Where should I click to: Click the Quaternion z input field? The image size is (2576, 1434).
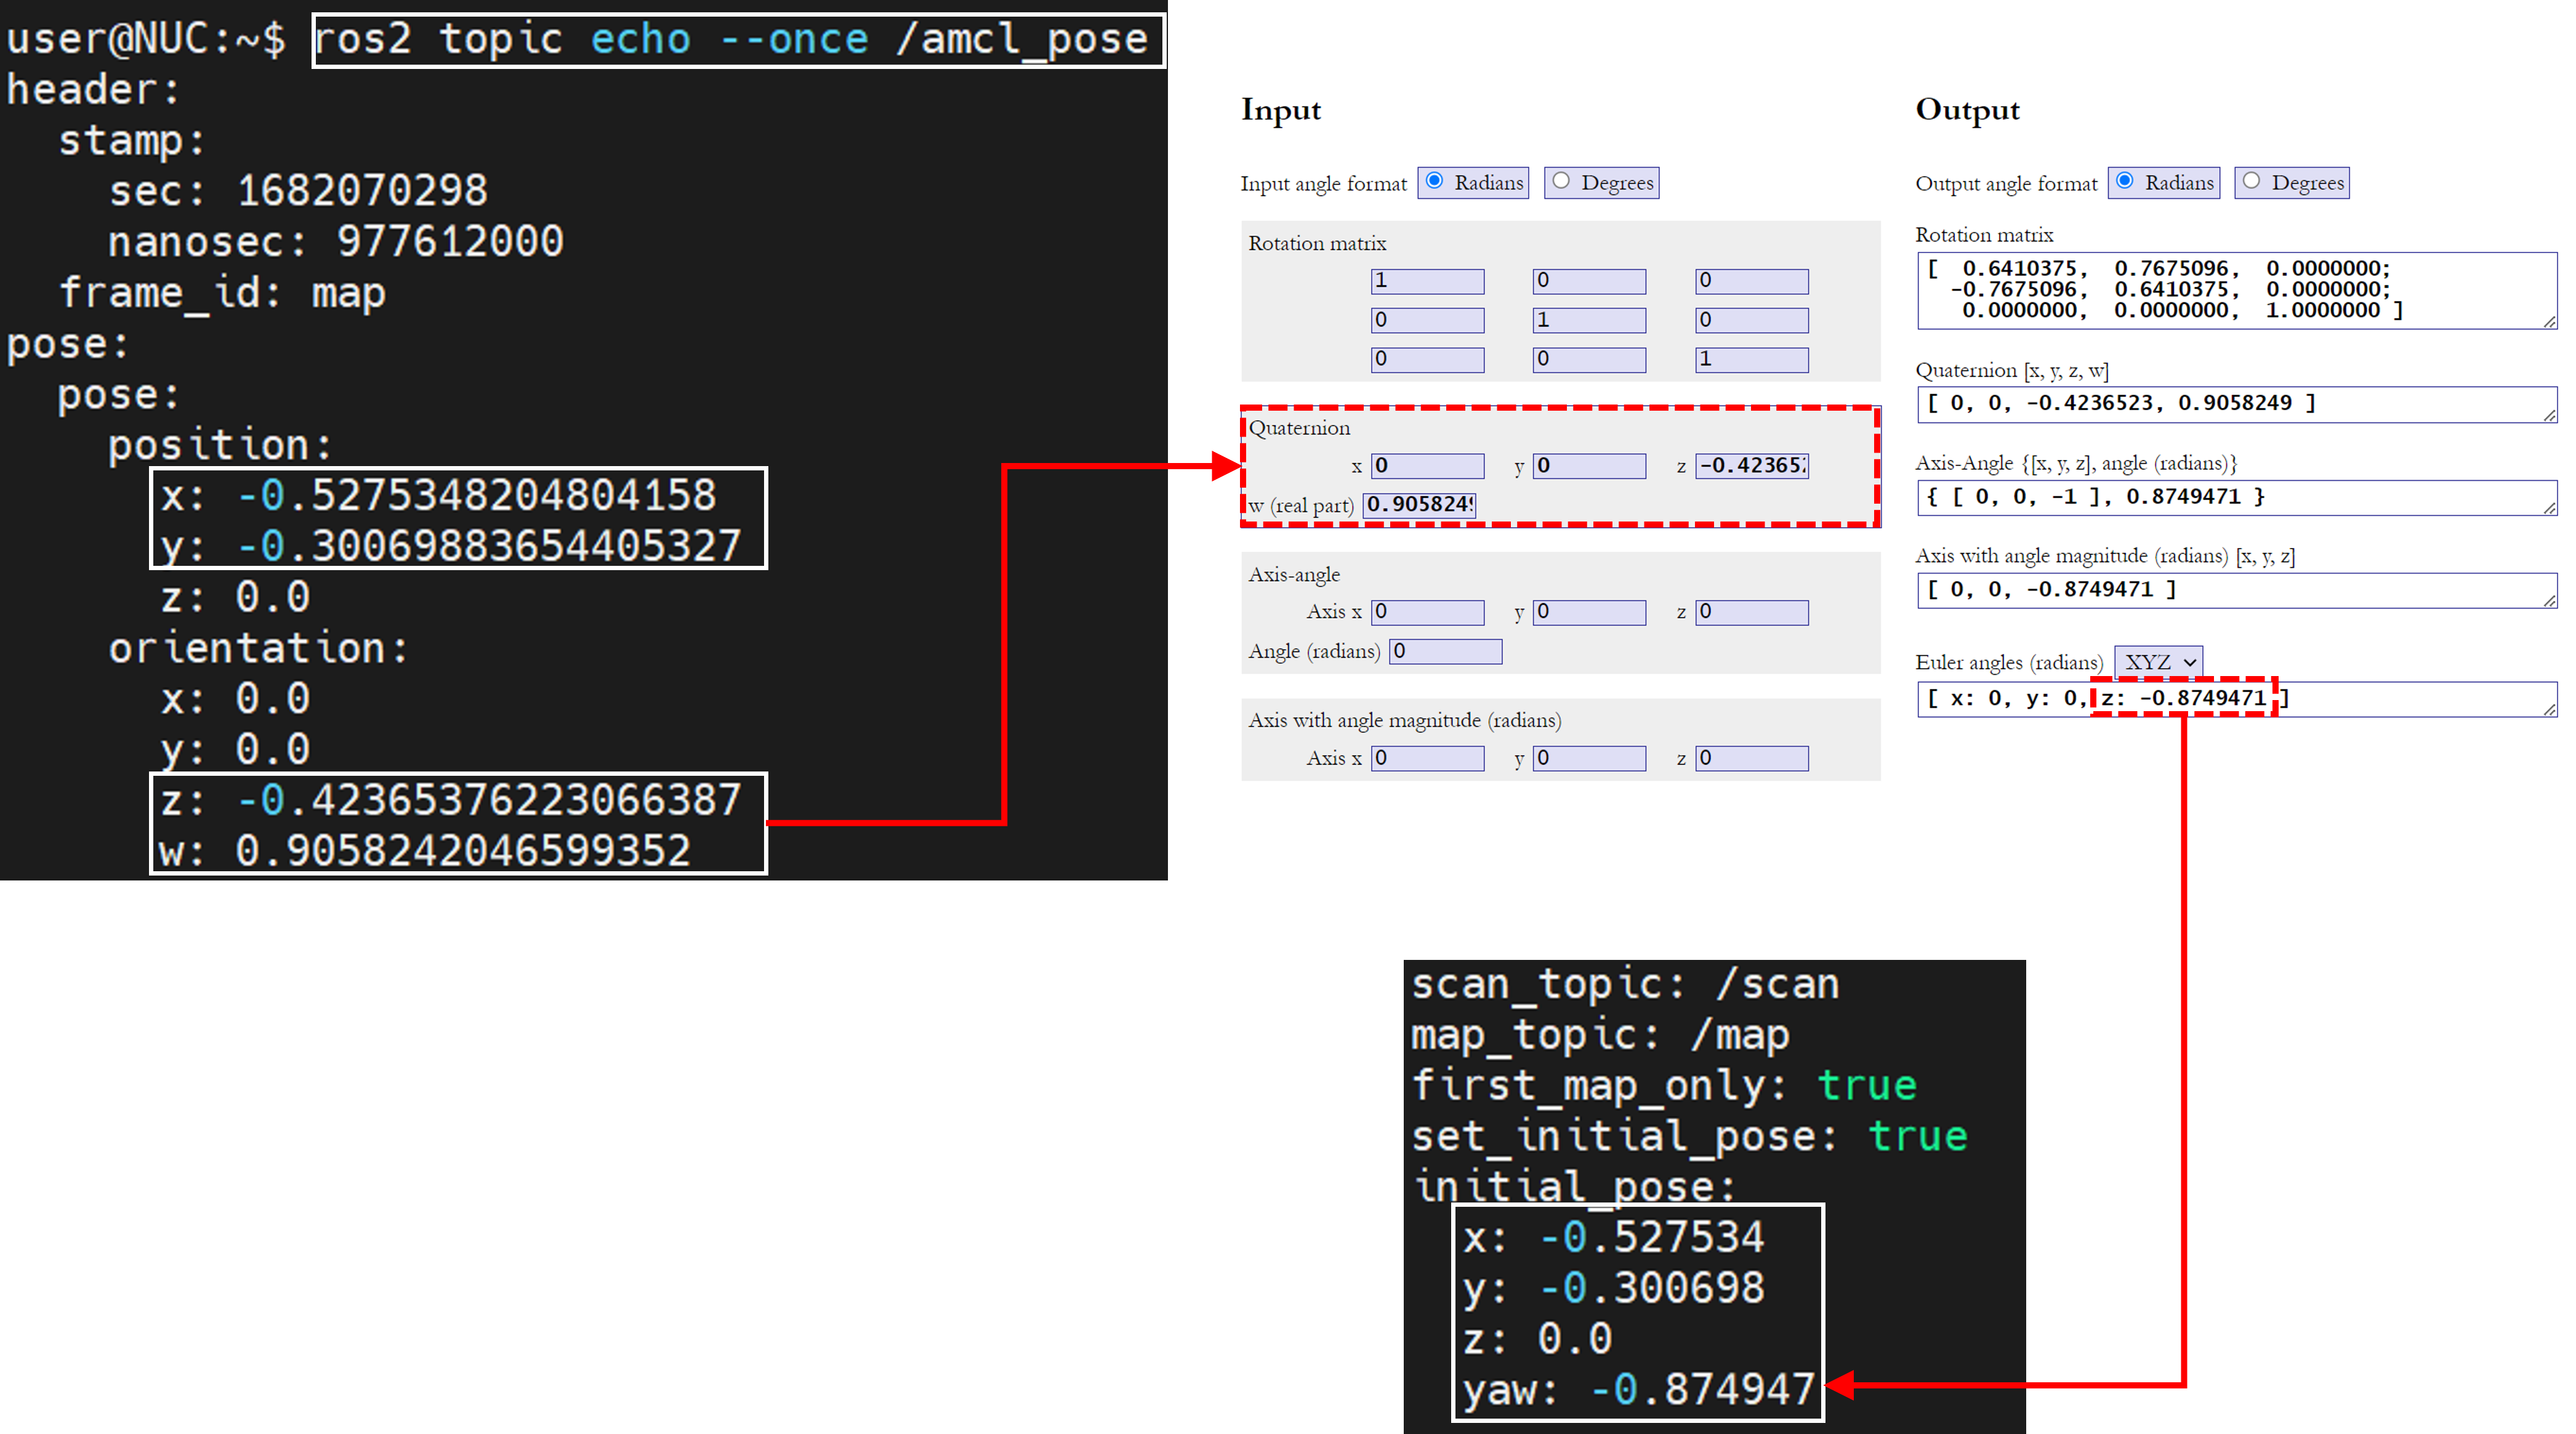pos(1751,466)
